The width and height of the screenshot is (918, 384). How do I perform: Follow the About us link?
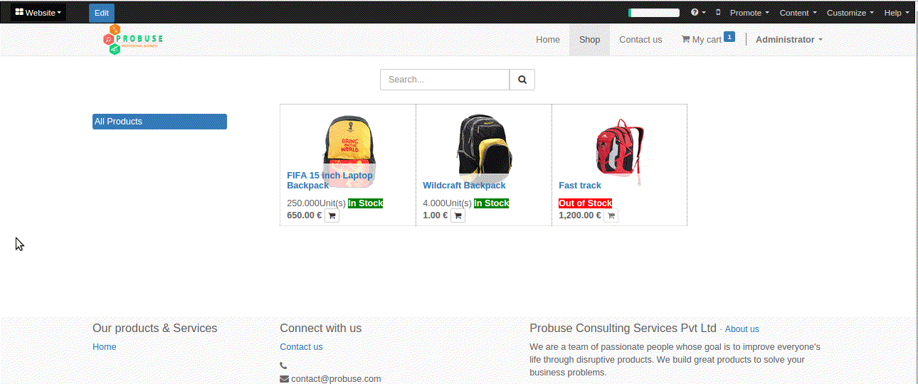(742, 329)
